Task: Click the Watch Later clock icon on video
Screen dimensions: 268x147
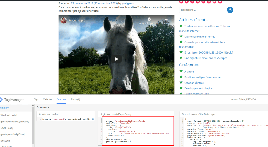Action: tap(149, 20)
